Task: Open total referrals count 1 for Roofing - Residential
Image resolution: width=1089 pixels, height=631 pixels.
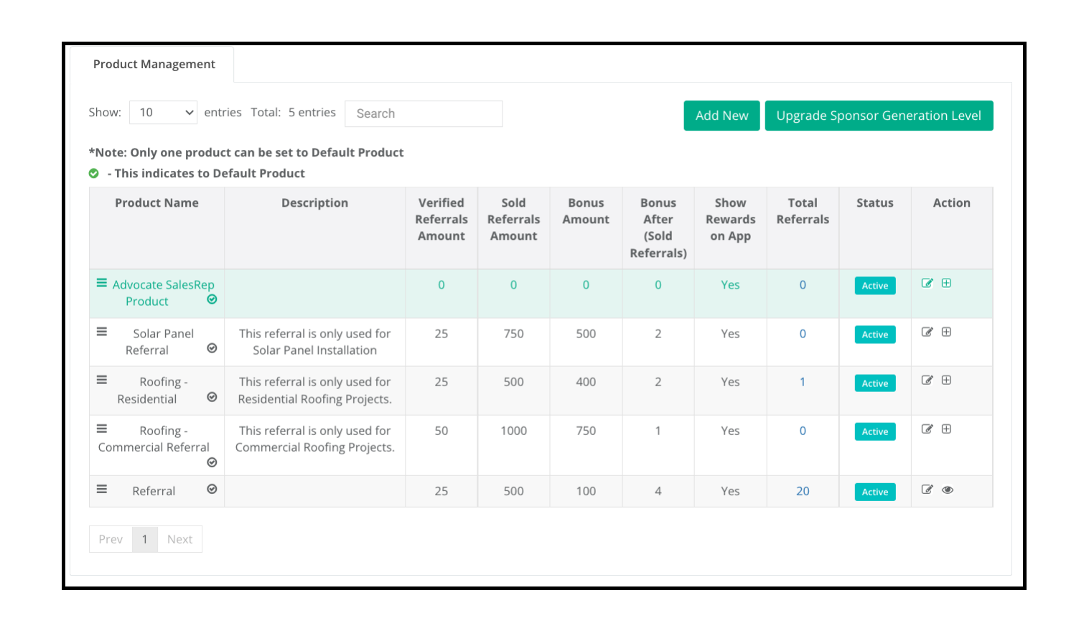Action: [x=803, y=382]
